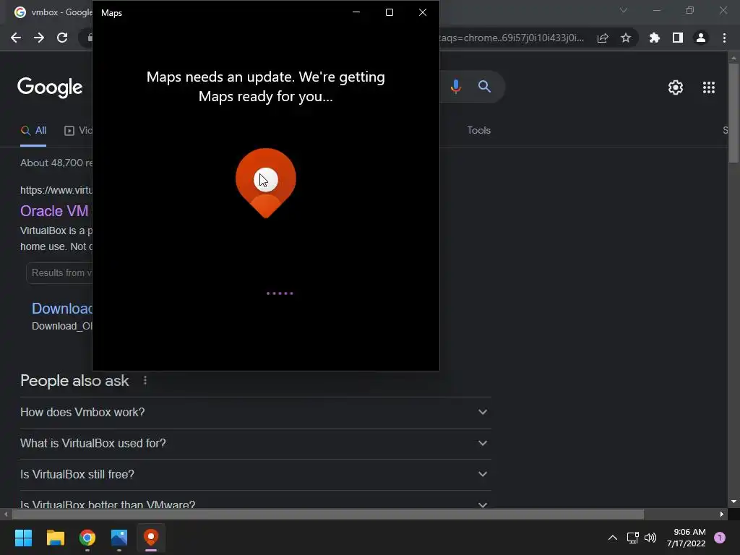Click 'About 48,700' results count text

(56, 163)
